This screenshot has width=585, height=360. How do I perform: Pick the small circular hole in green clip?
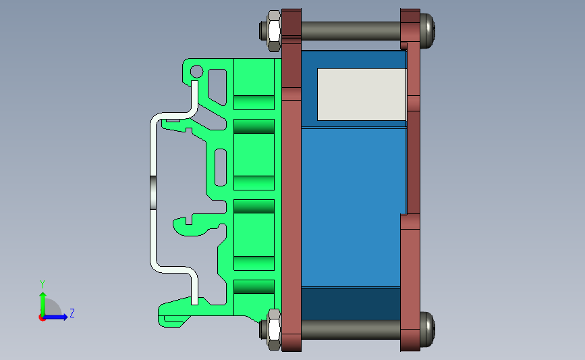[196, 72]
